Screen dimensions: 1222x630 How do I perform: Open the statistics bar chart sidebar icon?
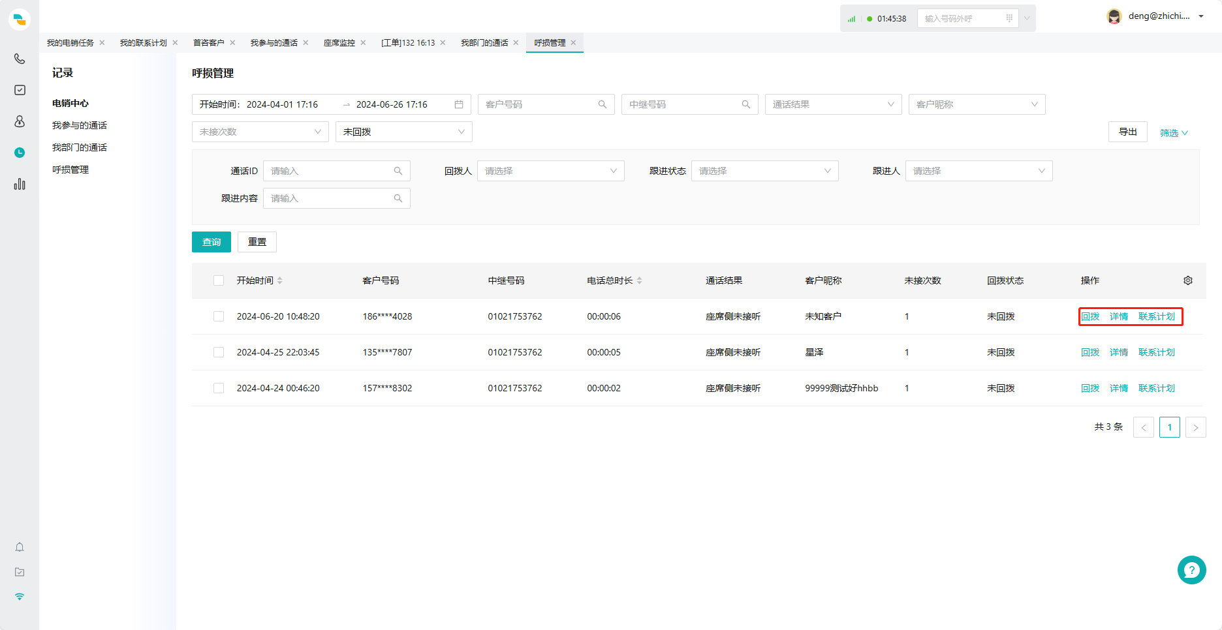tap(20, 184)
